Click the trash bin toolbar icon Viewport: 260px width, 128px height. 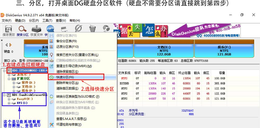click(x=92, y=29)
